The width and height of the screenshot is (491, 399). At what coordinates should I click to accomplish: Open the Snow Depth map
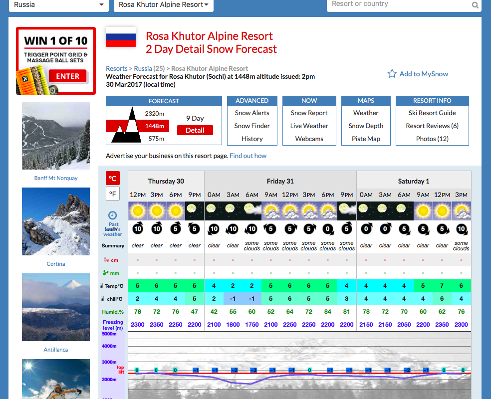[366, 126]
